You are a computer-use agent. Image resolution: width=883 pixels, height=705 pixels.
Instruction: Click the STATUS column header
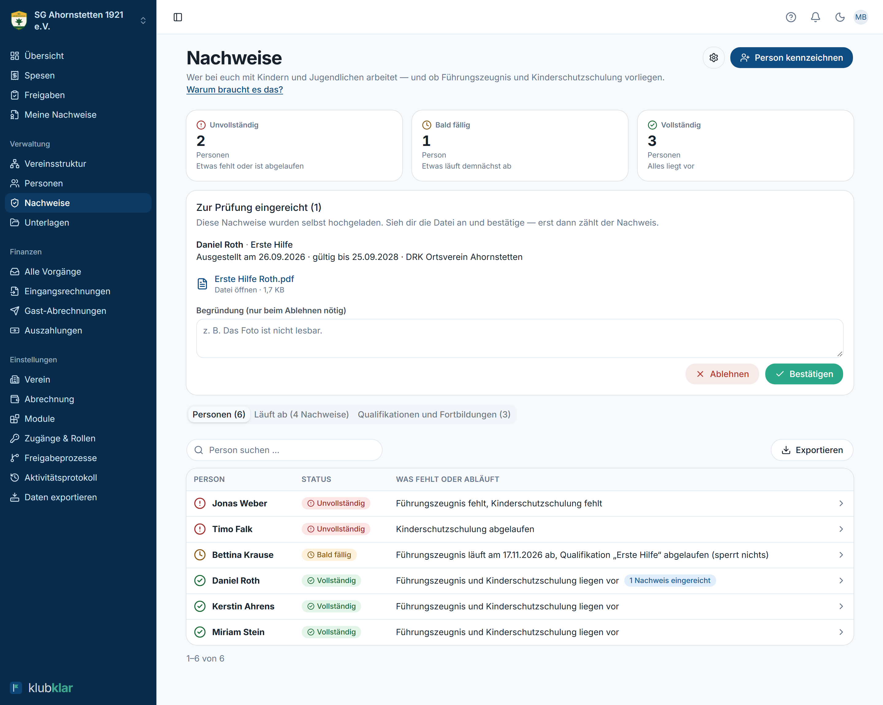316,479
